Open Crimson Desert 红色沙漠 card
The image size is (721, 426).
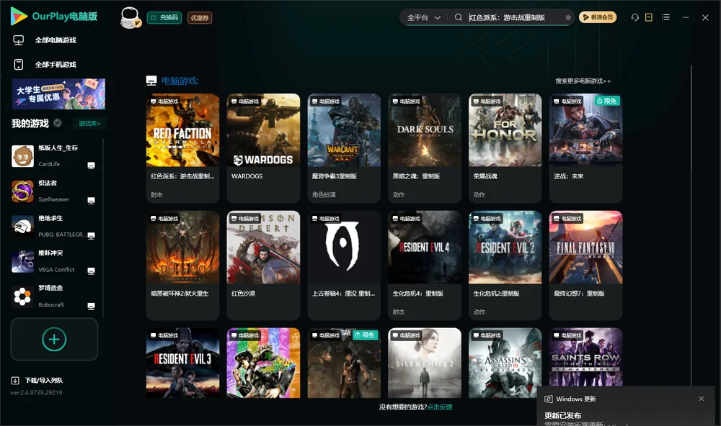coord(263,265)
